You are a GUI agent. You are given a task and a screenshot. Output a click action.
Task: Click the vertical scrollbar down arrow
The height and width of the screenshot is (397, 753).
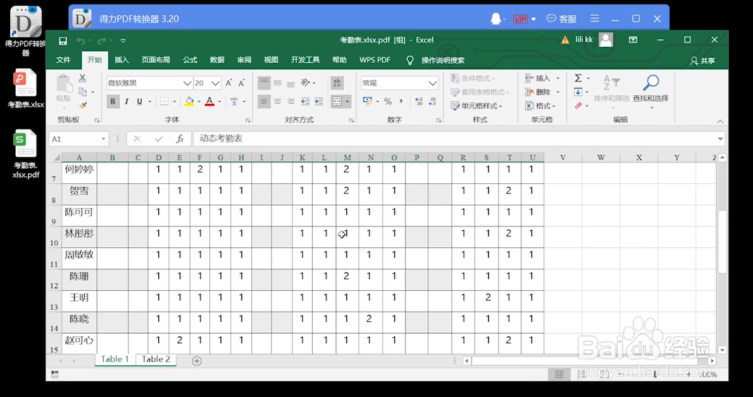tap(722, 350)
